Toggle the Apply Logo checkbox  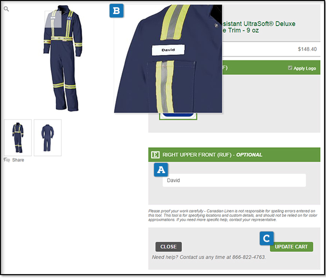(x=290, y=68)
